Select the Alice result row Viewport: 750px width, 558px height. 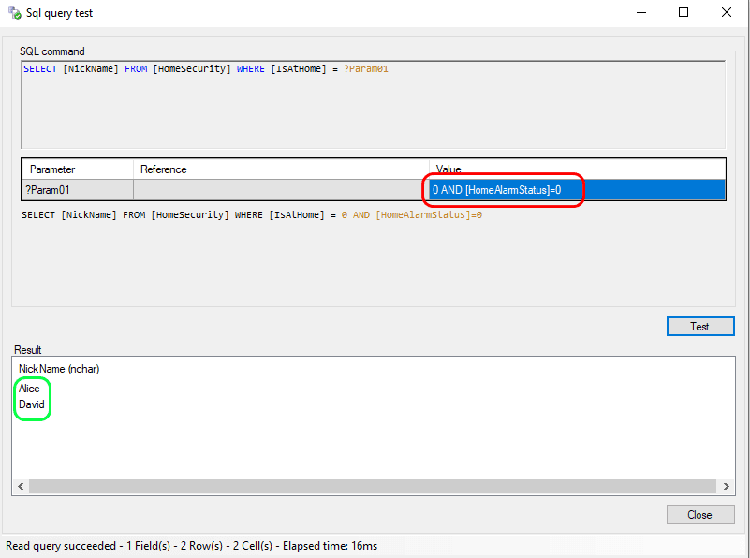[30, 389]
